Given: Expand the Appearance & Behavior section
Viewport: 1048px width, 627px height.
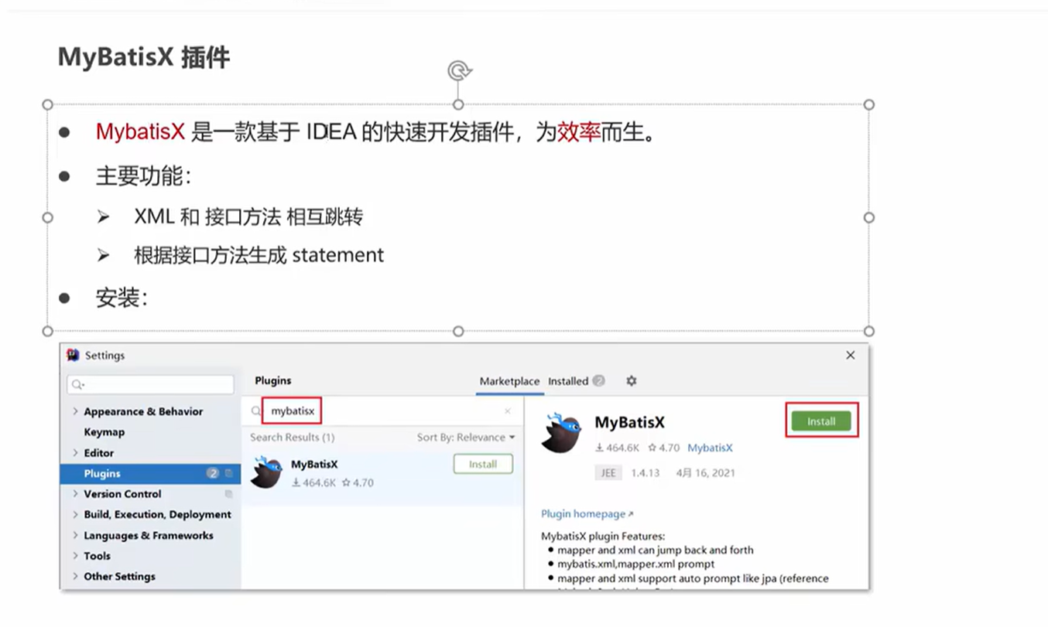Looking at the screenshot, I should pos(145,411).
